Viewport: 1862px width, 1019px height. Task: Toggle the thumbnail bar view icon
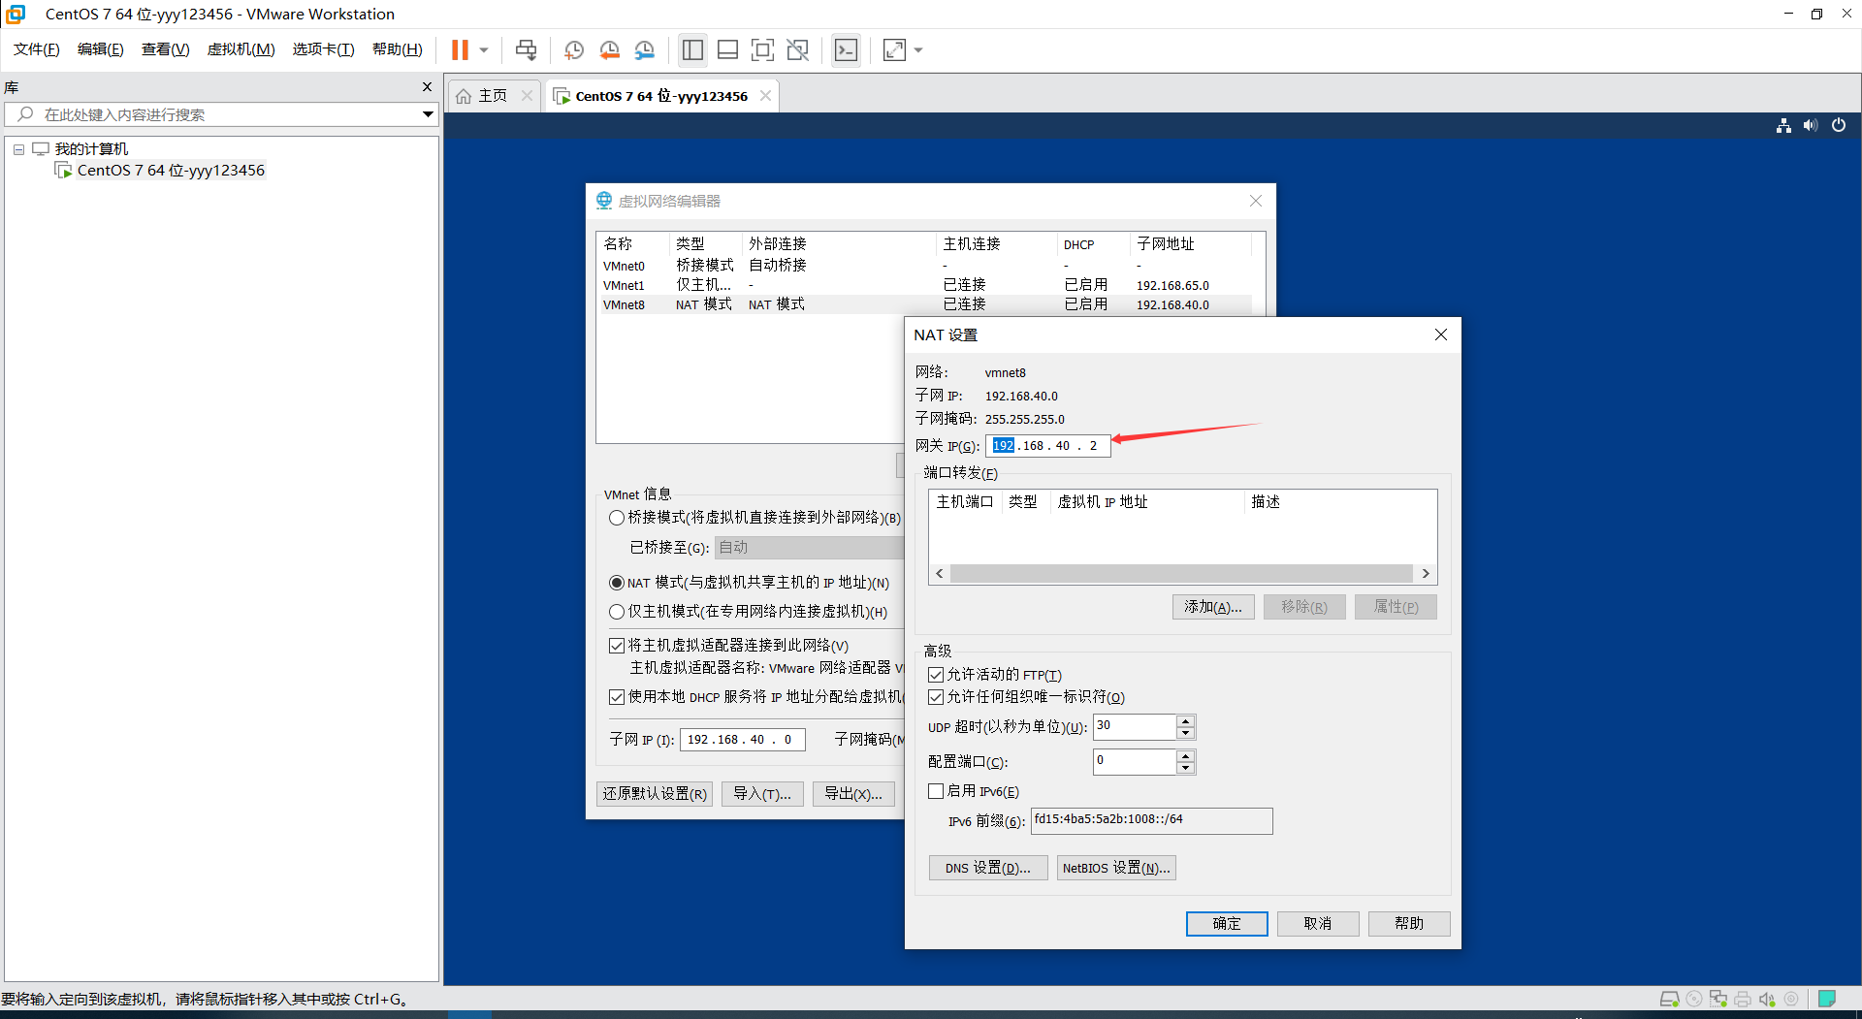[x=727, y=49]
